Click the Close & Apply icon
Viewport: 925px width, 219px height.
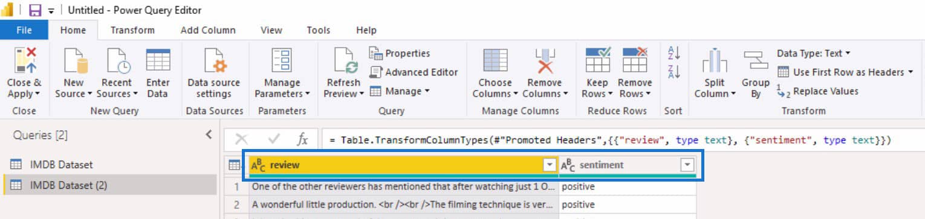click(x=24, y=61)
